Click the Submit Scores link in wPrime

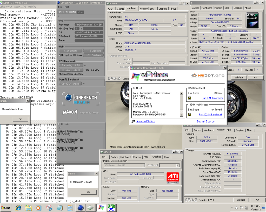205,121
